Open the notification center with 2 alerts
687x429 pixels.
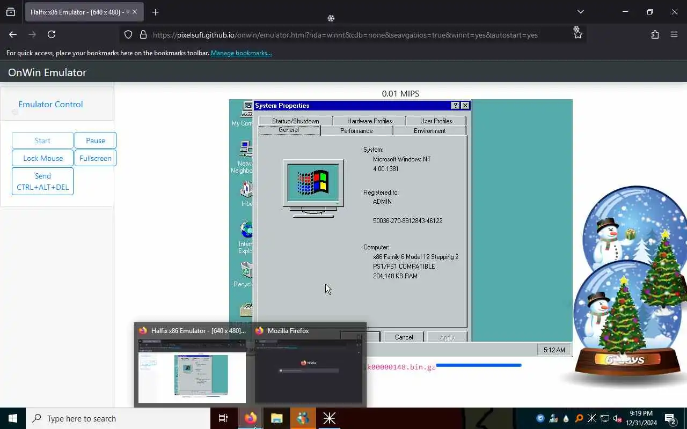click(670, 418)
